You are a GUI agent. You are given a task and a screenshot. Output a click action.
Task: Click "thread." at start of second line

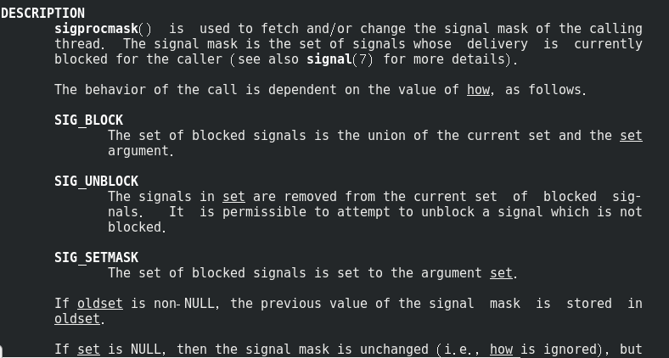(80, 43)
